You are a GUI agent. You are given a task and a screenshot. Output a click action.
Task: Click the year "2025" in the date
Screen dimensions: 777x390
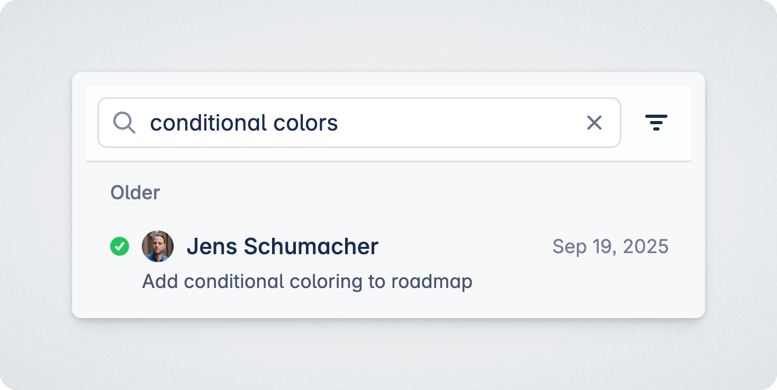pos(646,247)
